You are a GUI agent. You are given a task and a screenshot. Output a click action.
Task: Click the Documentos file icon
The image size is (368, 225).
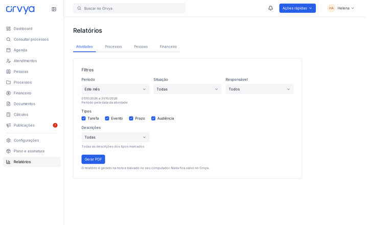(9, 104)
